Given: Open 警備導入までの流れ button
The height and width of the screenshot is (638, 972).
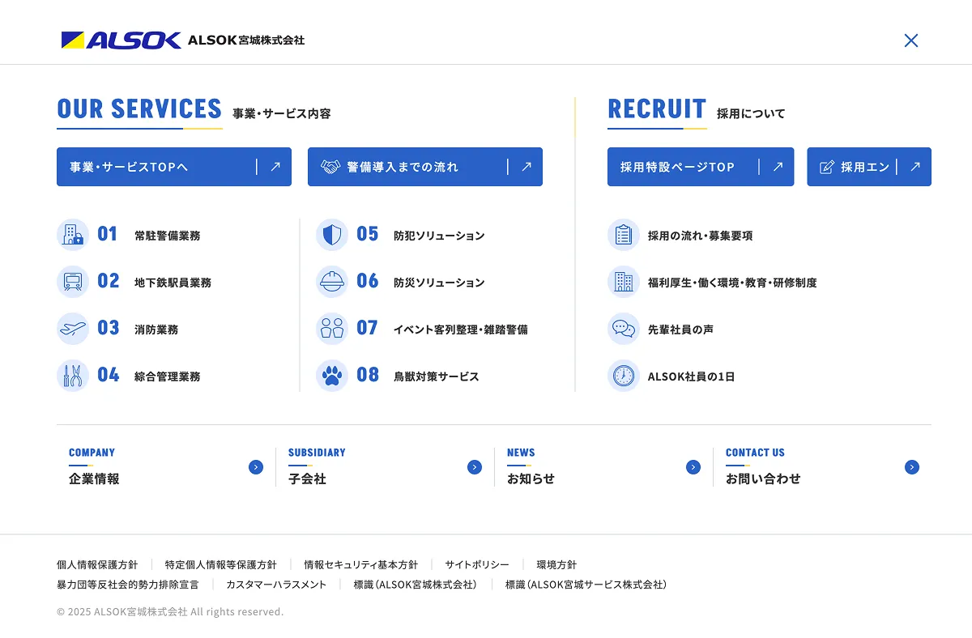Looking at the screenshot, I should coord(425,167).
